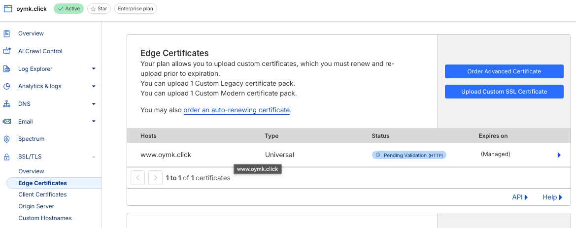Click the Overview clipboard icon in sidebar
Screen dimensions: 576x228
7,33
